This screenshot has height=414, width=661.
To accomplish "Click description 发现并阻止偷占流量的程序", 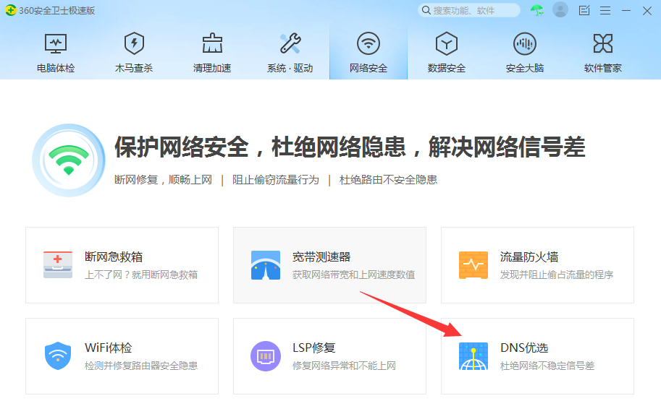I will [x=557, y=275].
